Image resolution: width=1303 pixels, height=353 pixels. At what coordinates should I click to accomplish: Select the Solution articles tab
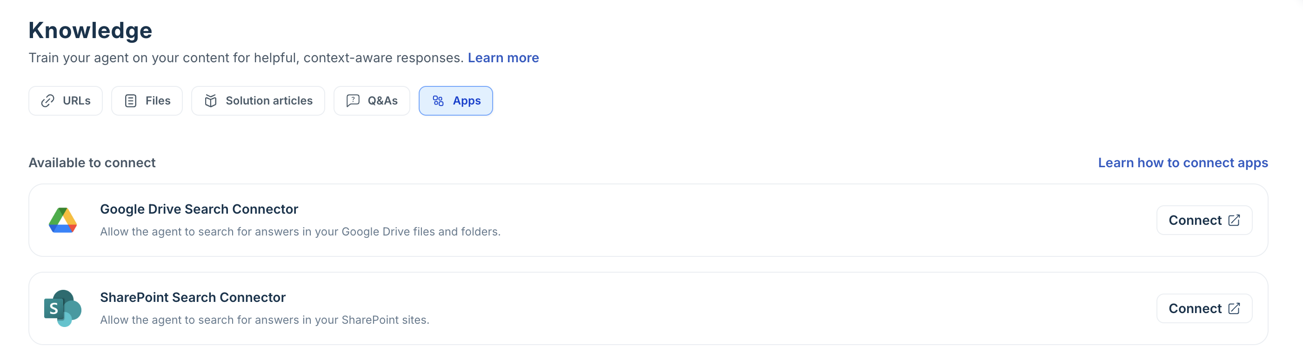tap(259, 101)
